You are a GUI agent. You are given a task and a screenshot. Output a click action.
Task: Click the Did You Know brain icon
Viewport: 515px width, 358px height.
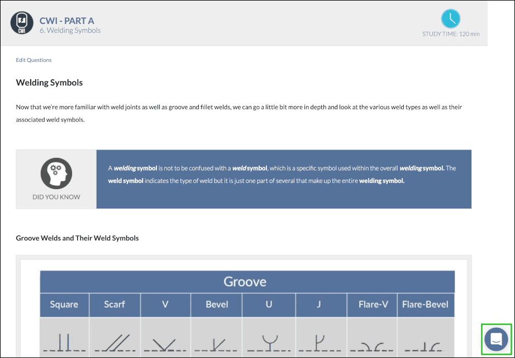coord(56,173)
